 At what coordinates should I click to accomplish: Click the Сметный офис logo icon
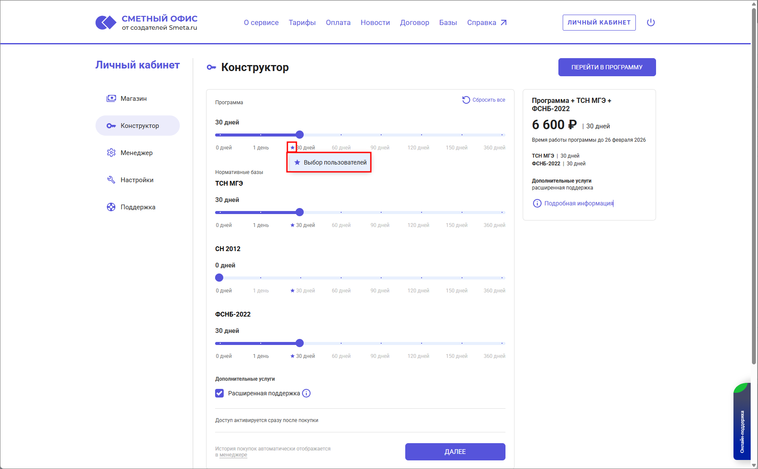point(106,22)
